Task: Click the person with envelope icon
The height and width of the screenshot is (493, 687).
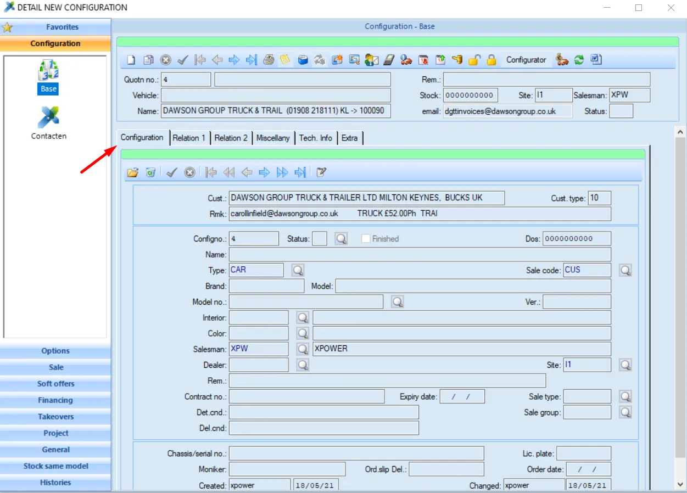Action: tap(371, 60)
